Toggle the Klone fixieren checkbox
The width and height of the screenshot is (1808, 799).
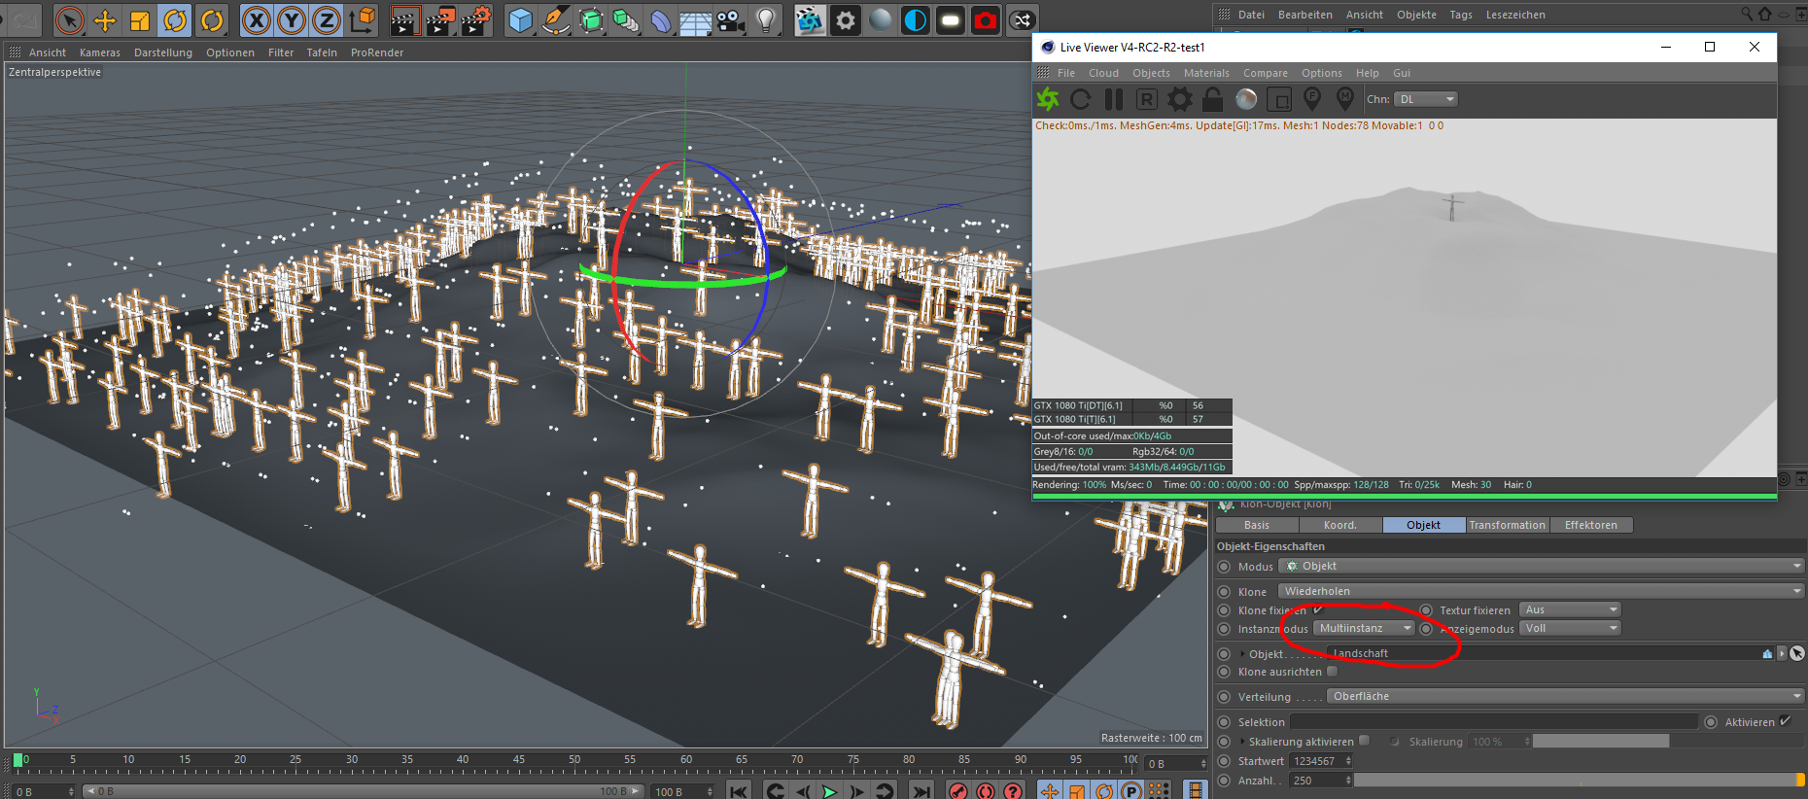(x=1318, y=609)
